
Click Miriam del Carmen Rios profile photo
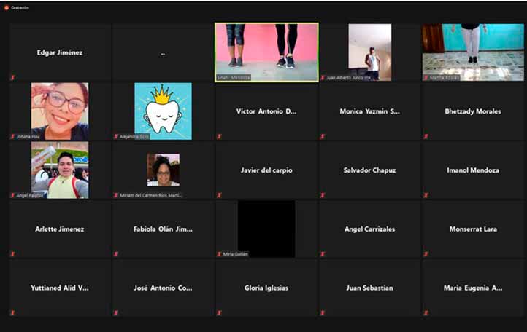tap(163, 170)
